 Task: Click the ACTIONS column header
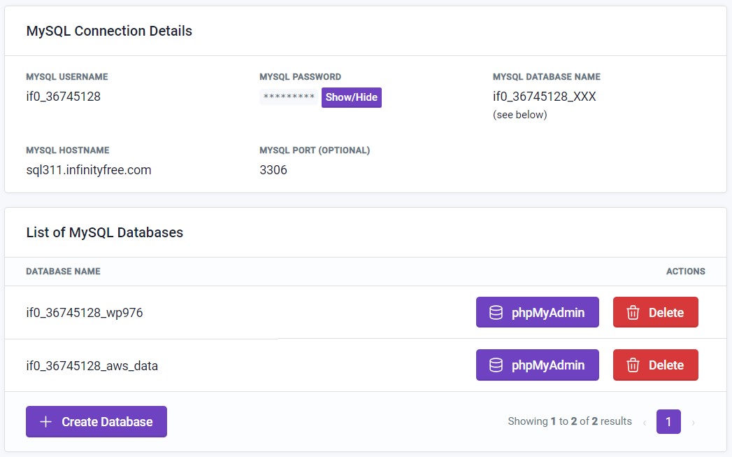pos(686,272)
